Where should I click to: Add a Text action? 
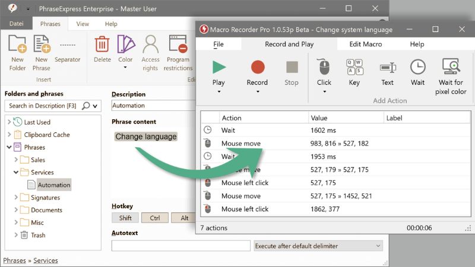388,67
